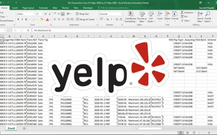Viewport: 217px width, 135px height.
Task: Open Number format dialog launcher
Action: coord(122,25)
